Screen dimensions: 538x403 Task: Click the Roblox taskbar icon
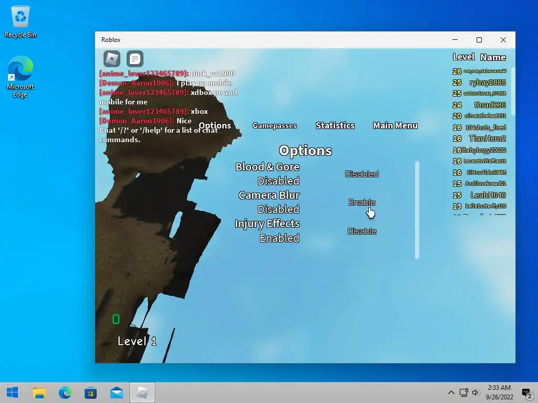coord(142,393)
